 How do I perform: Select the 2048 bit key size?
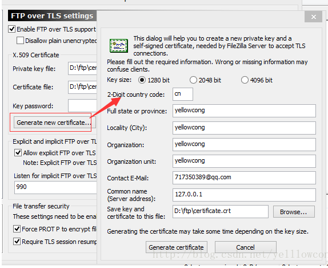193,80
